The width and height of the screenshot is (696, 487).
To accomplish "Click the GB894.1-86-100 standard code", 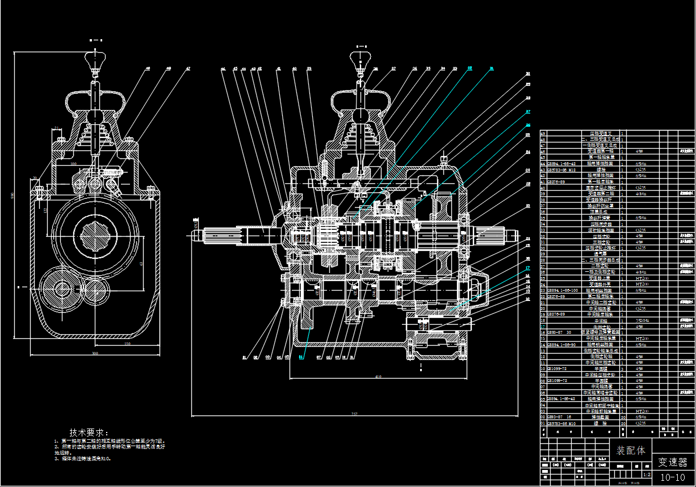I will (x=563, y=291).
